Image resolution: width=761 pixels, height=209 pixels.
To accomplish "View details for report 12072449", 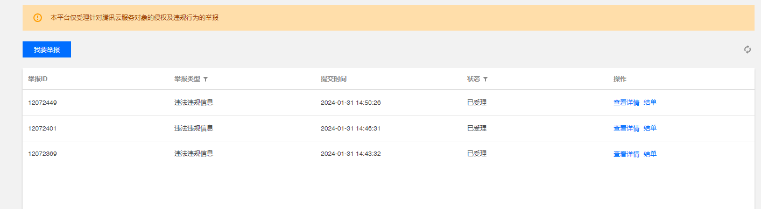I will click(x=626, y=103).
